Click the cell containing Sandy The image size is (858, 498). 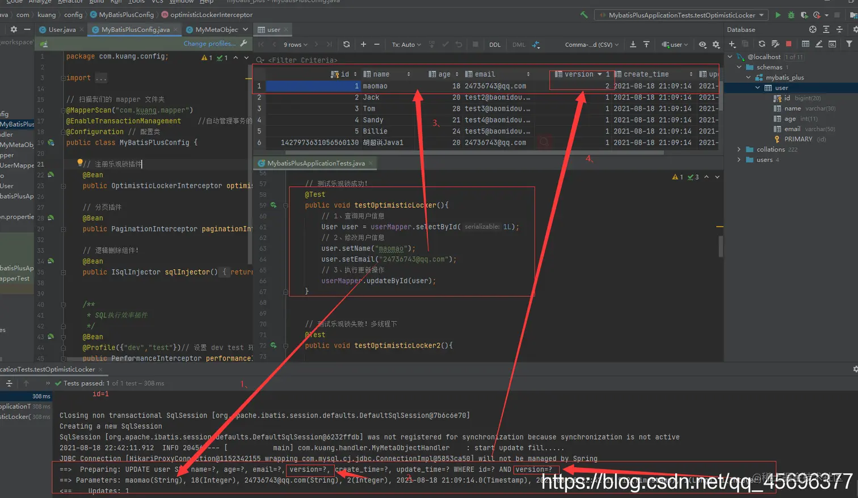pos(373,120)
